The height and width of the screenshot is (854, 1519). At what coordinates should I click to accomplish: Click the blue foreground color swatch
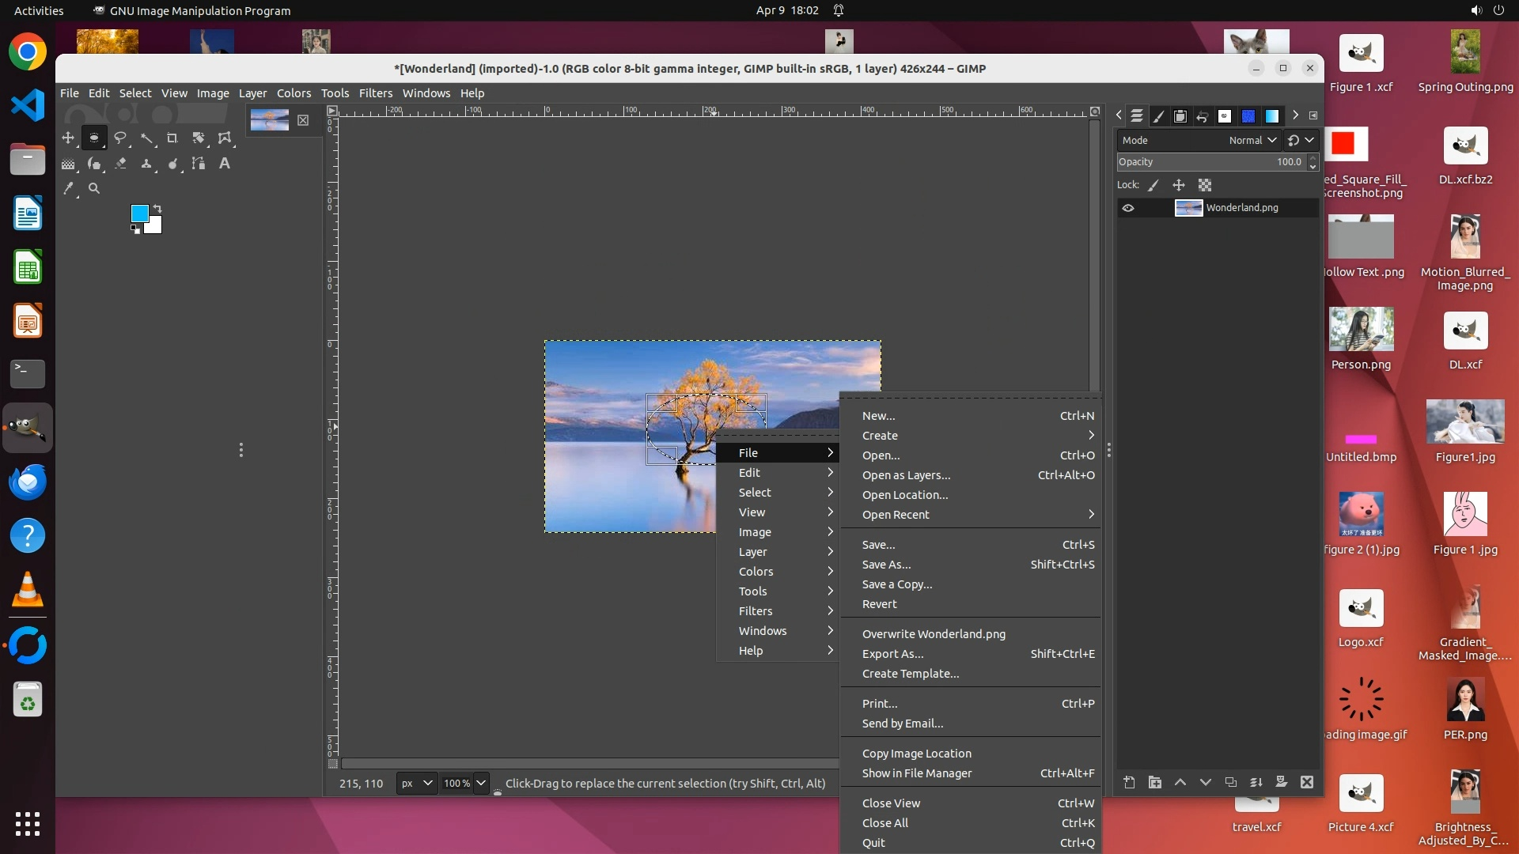[140, 213]
